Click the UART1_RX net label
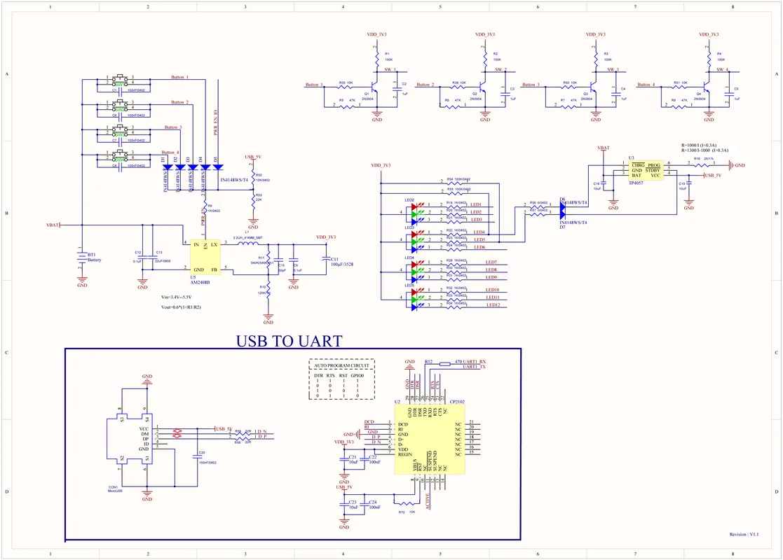 (475, 361)
